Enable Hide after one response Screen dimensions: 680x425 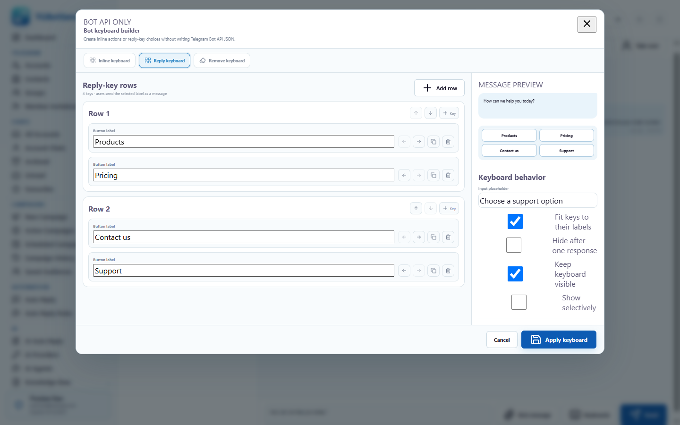[x=514, y=245]
